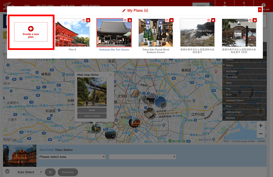273x177 pixels.
Task: Copy the plan with the cherry blossom temple photo
Action: pyautogui.click(x=208, y=20)
